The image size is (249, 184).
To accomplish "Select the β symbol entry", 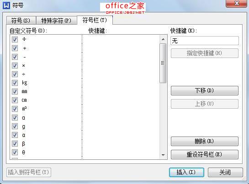I will click(x=23, y=144).
